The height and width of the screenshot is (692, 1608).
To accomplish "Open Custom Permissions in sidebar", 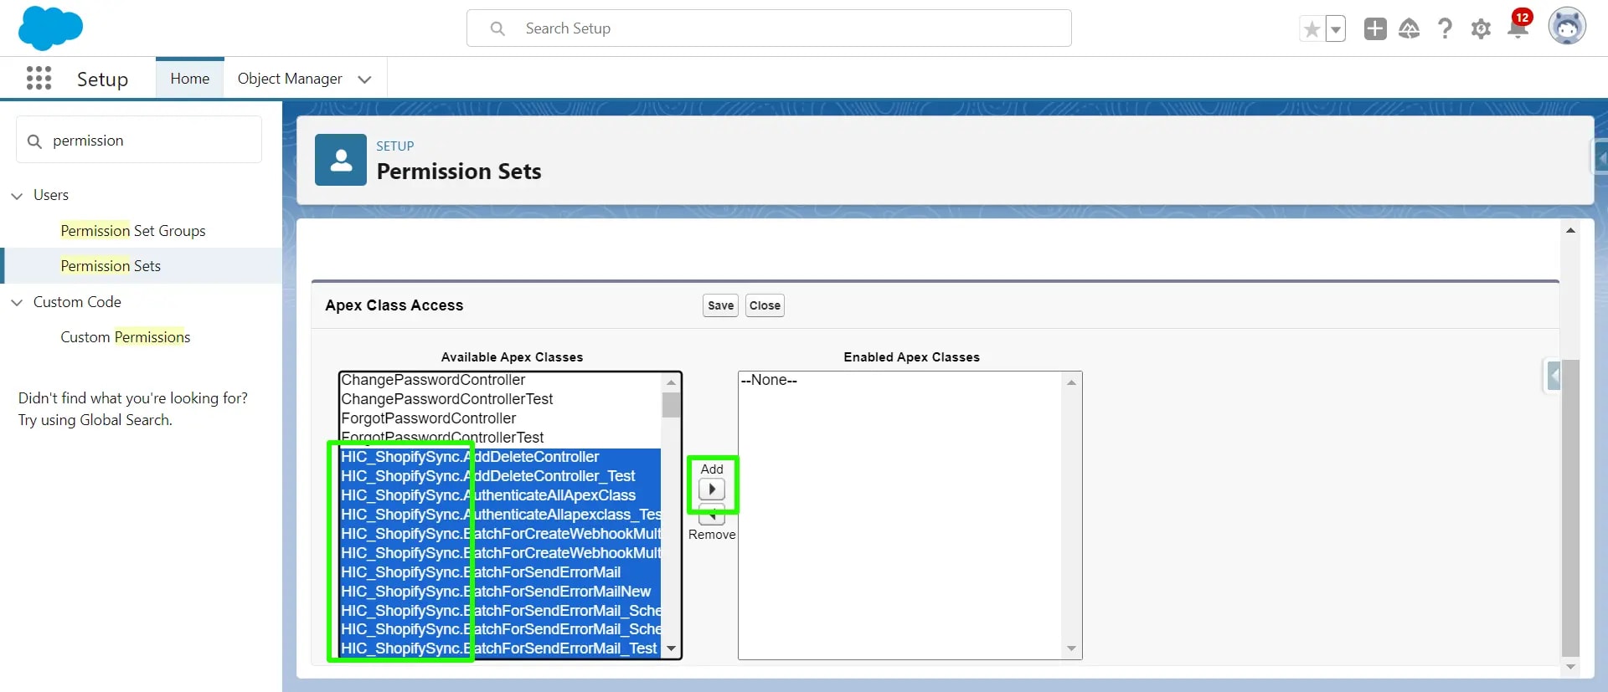I will tap(126, 337).
